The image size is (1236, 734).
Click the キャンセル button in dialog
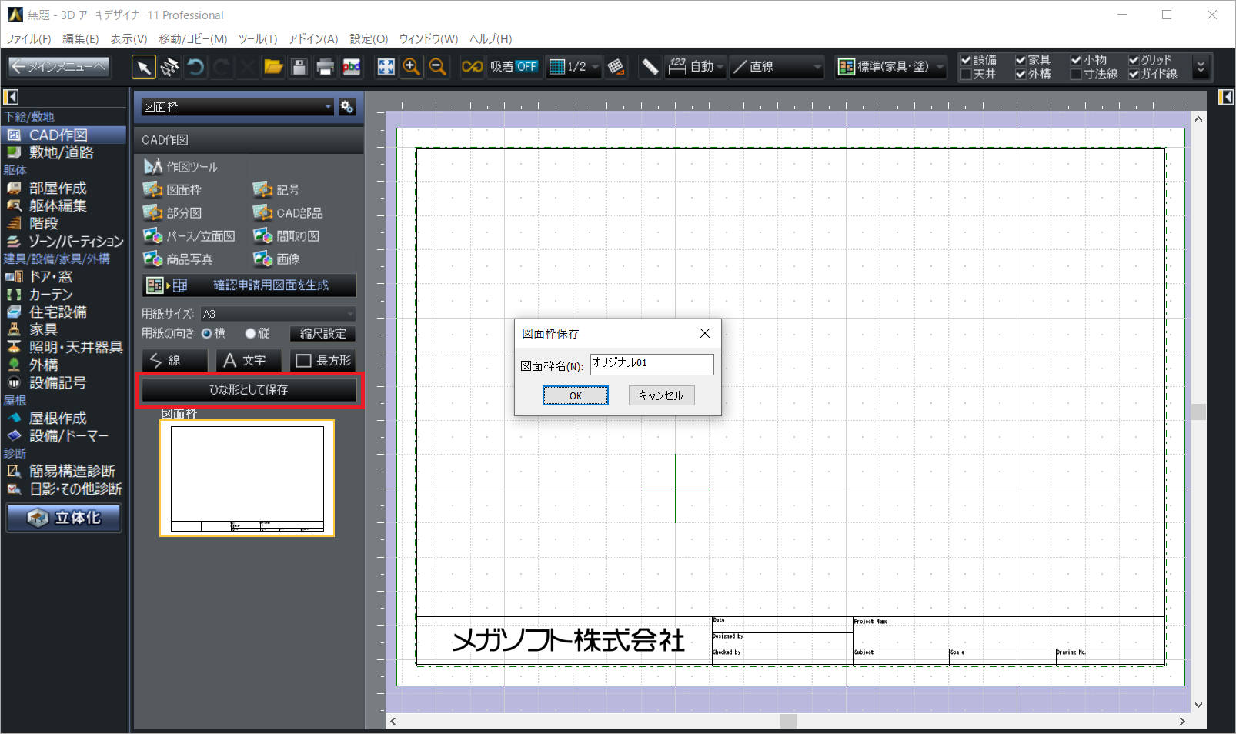click(x=661, y=395)
